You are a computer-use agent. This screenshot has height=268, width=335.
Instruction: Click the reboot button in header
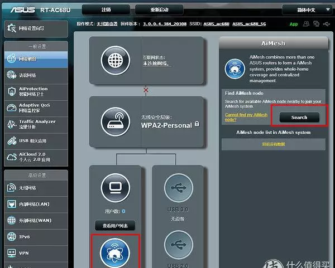tap(159, 9)
